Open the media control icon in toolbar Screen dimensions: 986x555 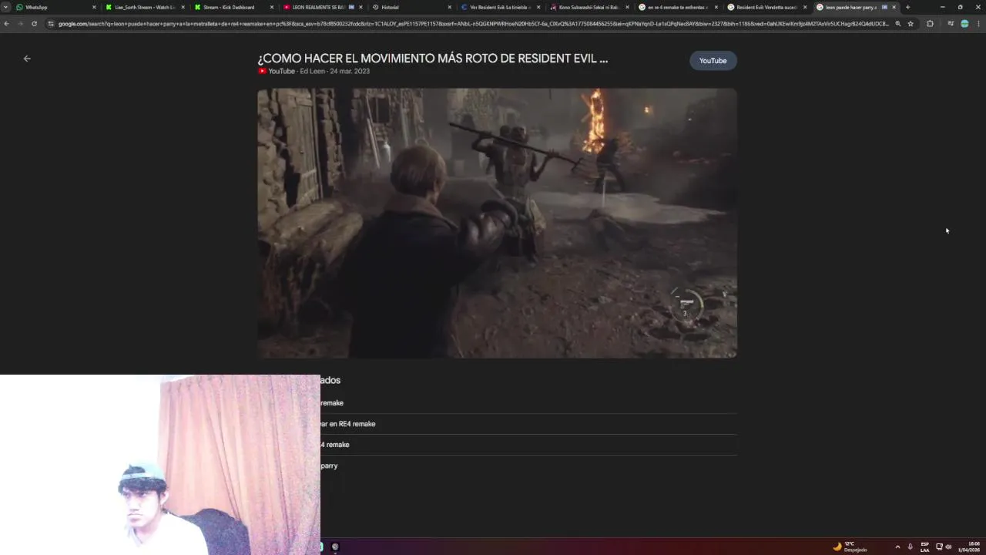(x=951, y=24)
